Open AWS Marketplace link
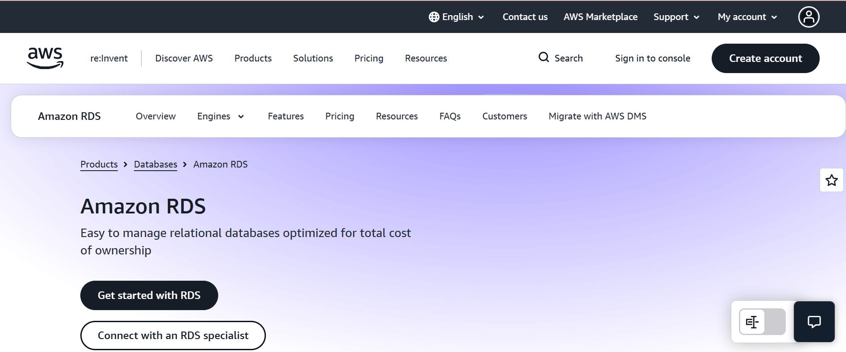This screenshot has height=352, width=846. tap(600, 17)
